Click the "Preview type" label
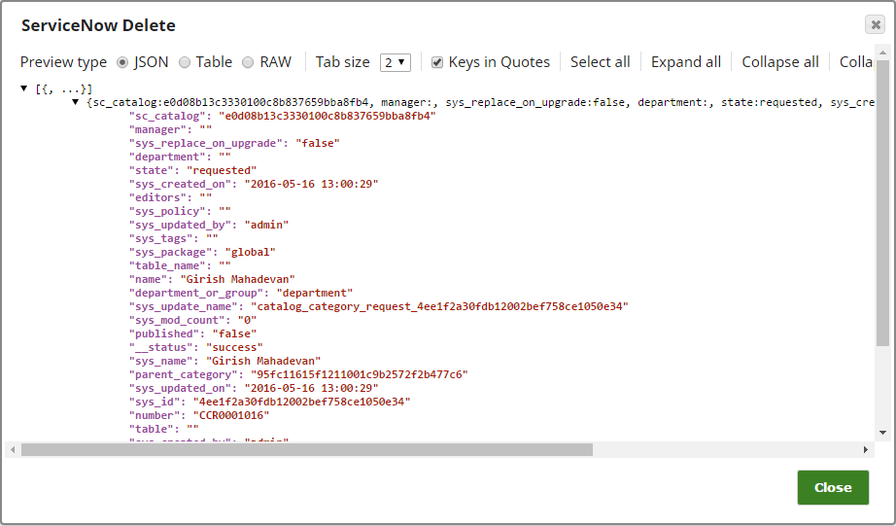Image resolution: width=896 pixels, height=526 pixels. [63, 62]
